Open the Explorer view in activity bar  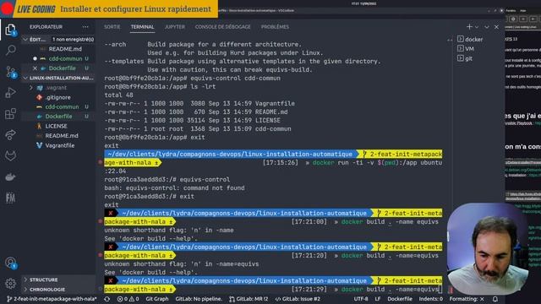click(x=10, y=30)
